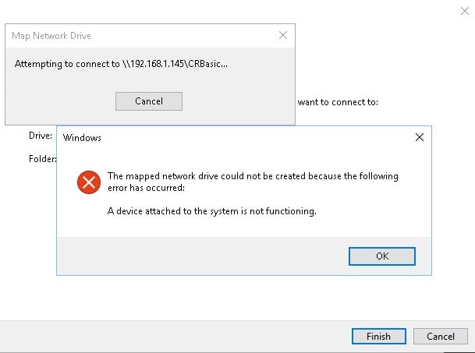Close the Windows error dialog with X
475x353 pixels.
tap(420, 137)
